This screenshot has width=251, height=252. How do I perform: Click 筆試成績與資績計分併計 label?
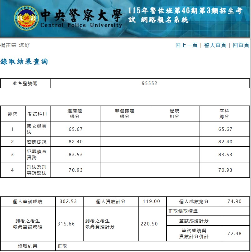(x=194, y=234)
